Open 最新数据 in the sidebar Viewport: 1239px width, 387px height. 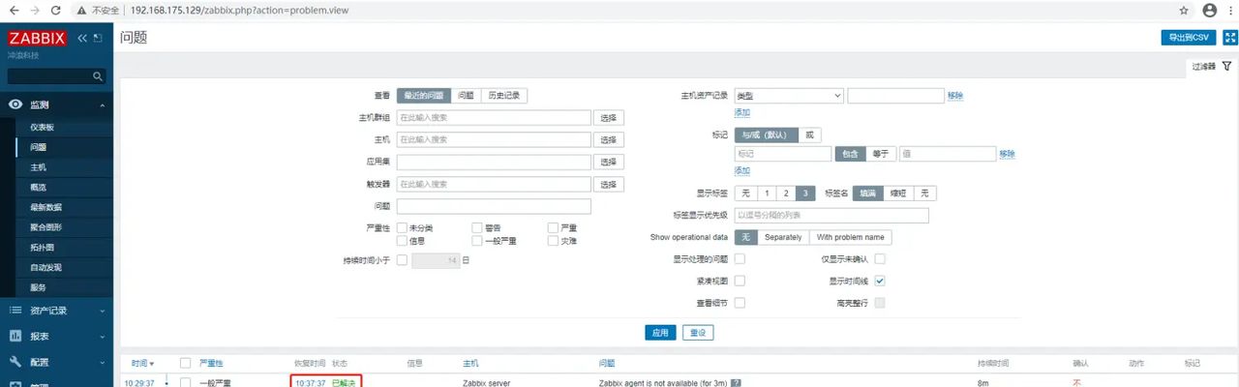click(45, 207)
